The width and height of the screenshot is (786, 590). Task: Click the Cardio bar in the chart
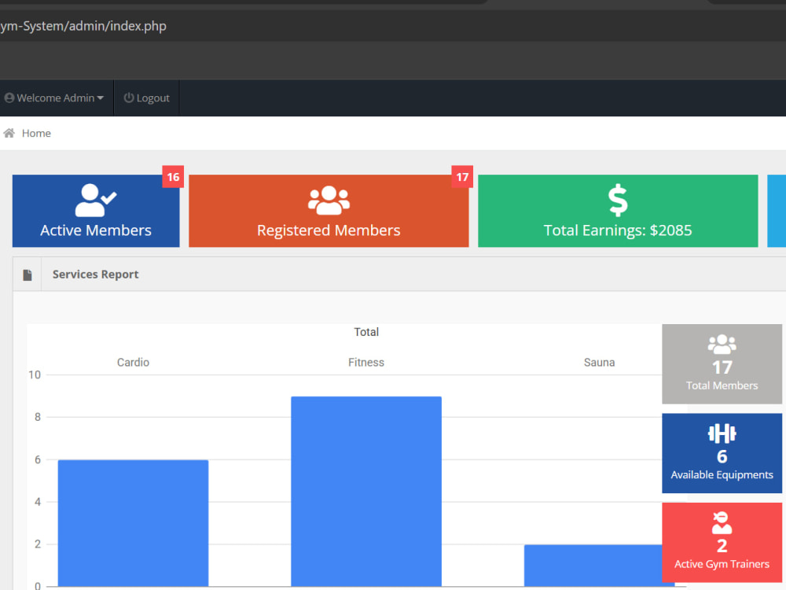[134, 523]
